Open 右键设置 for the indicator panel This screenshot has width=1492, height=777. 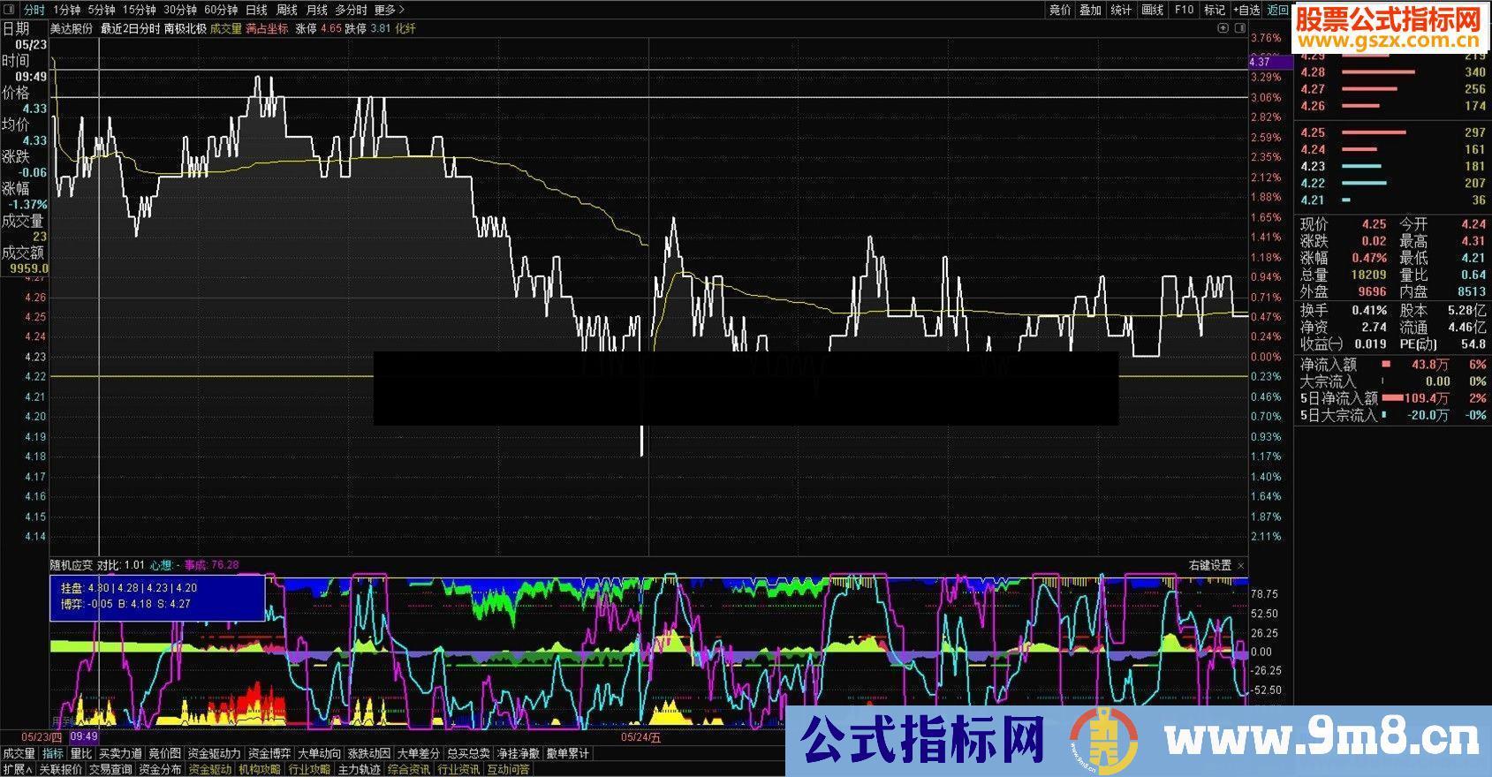point(1209,565)
